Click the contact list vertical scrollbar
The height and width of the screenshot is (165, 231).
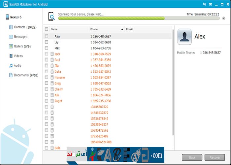(173, 82)
